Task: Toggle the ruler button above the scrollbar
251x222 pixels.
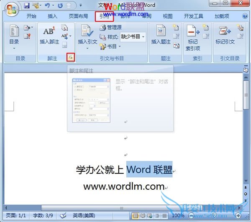Action: (246, 70)
